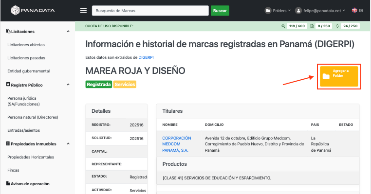Click the Panadata logo
Image resolution: width=371 pixels, height=194 pixels.
pos(33,10)
